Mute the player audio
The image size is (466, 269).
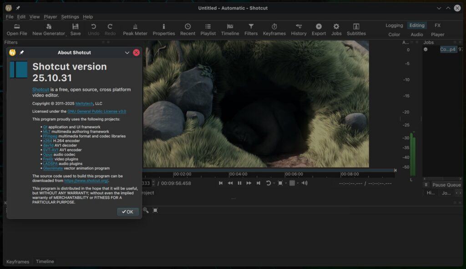click(x=305, y=183)
